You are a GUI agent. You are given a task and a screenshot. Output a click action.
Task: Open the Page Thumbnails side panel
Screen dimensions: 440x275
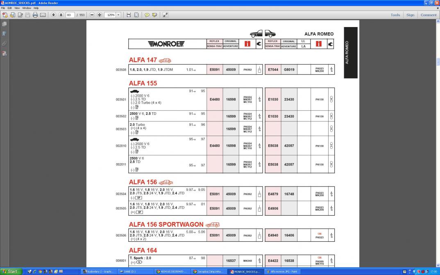pyautogui.click(x=4, y=24)
